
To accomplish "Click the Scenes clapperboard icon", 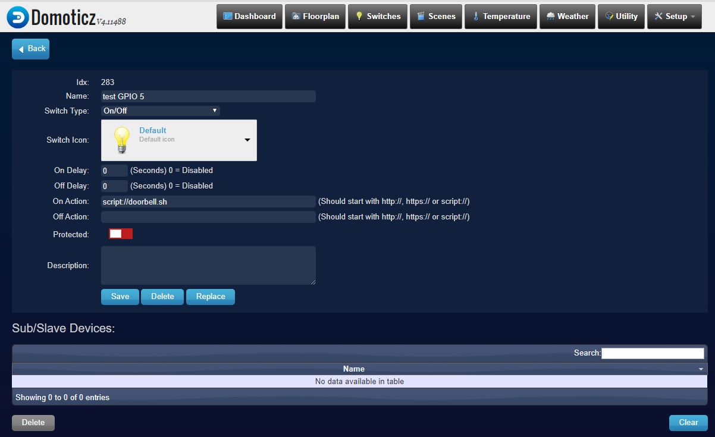I will [x=421, y=17].
